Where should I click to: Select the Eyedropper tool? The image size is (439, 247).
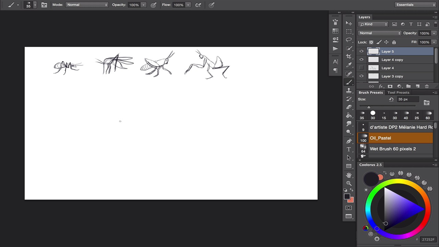349,64
